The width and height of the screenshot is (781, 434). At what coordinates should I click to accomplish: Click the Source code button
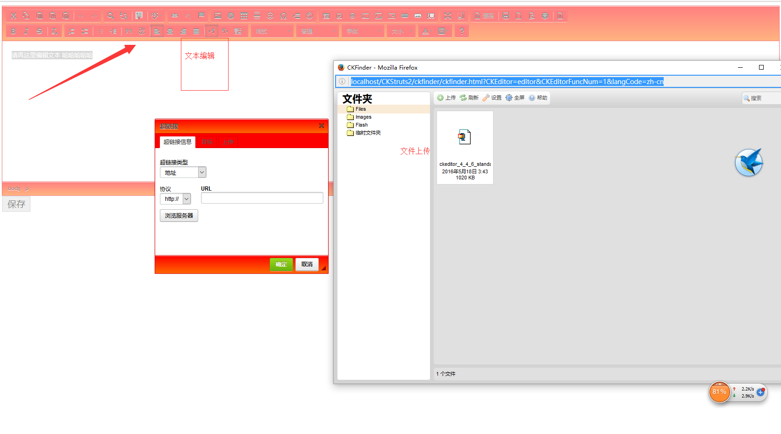point(484,16)
